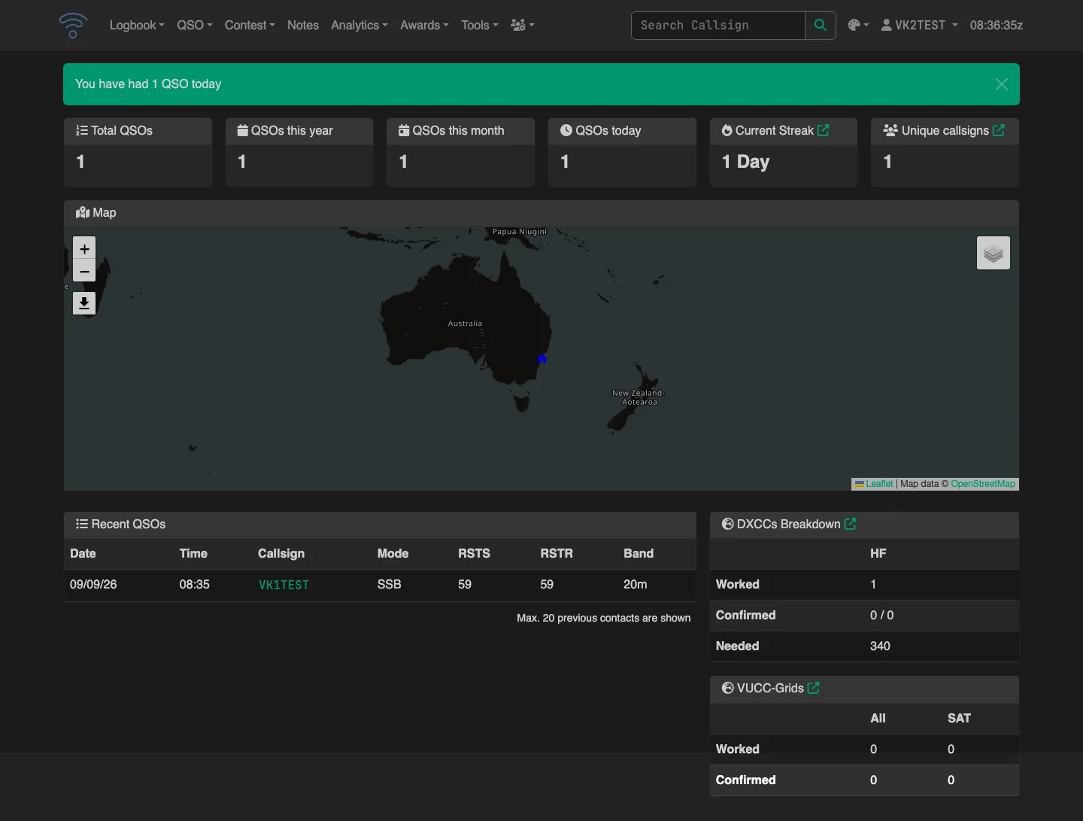Open the Notes page
Viewport: 1083px width, 821px height.
(x=303, y=25)
